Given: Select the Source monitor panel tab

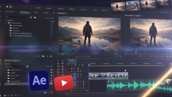Looking at the screenshot, I should click(62, 13).
